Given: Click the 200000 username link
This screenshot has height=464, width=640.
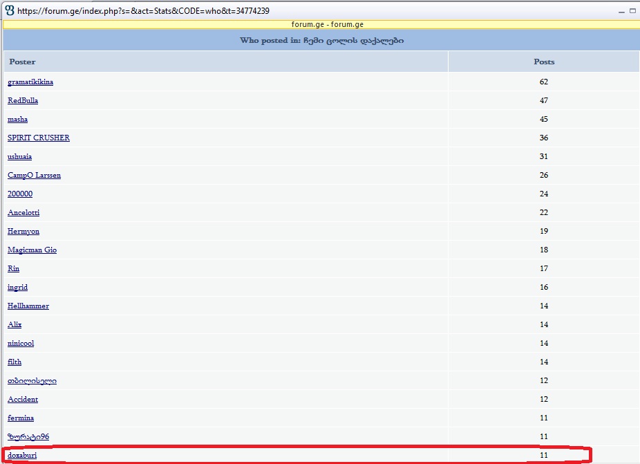Looking at the screenshot, I should 20,194.
